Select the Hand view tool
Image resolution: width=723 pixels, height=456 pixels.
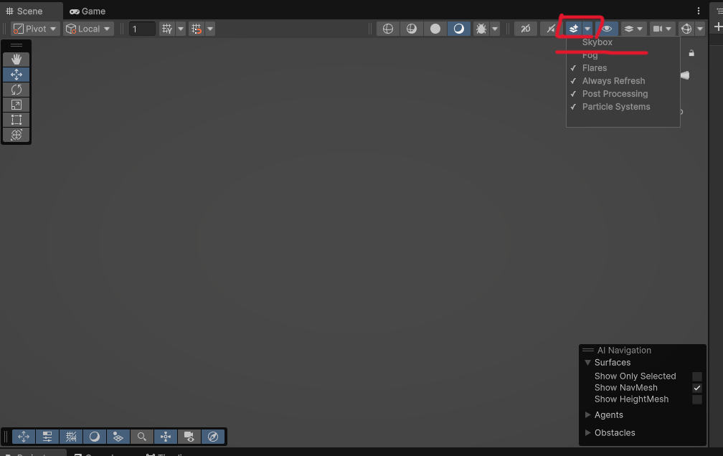tap(16, 60)
